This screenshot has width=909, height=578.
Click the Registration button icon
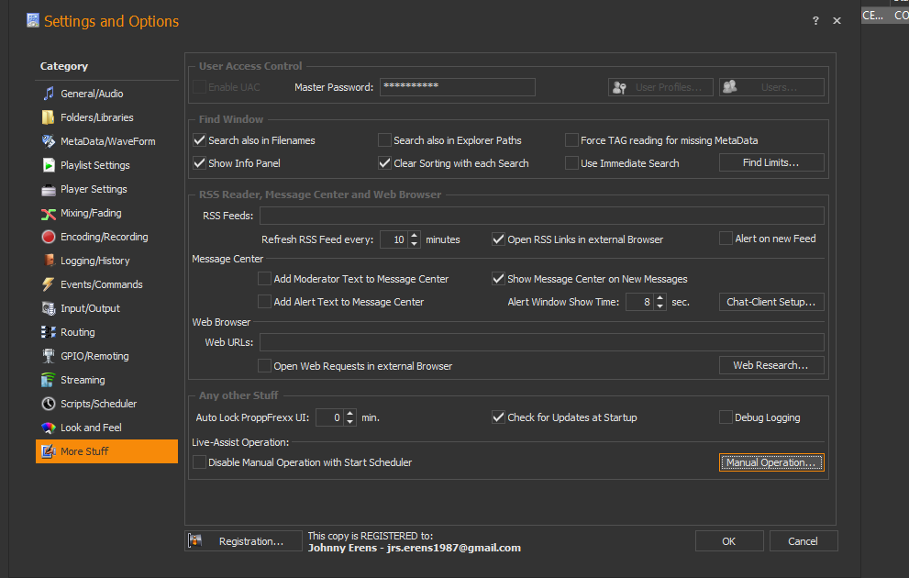coord(195,541)
